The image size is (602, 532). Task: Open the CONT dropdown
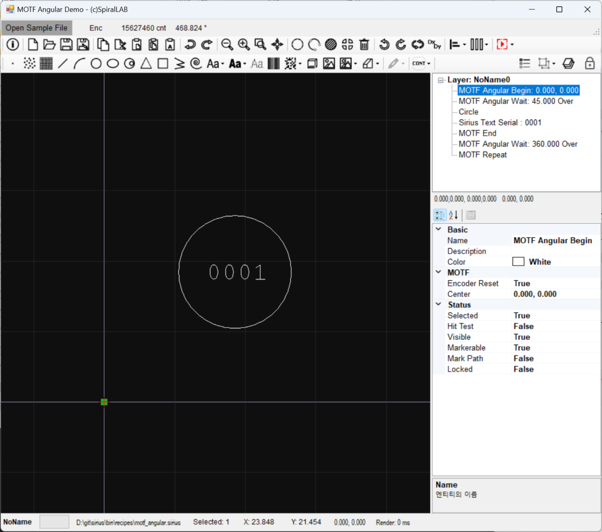[421, 64]
